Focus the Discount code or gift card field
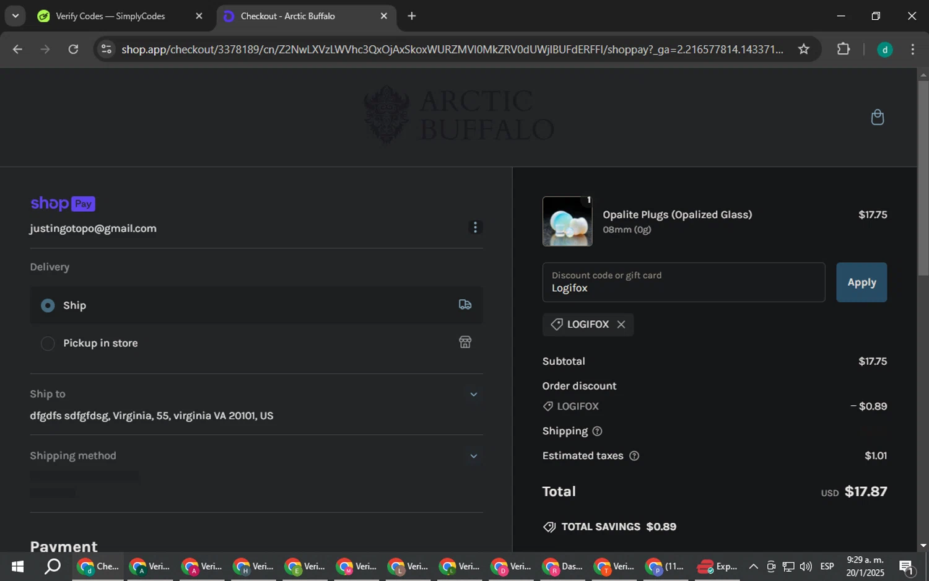Screen dimensions: 929x581 click(684, 282)
